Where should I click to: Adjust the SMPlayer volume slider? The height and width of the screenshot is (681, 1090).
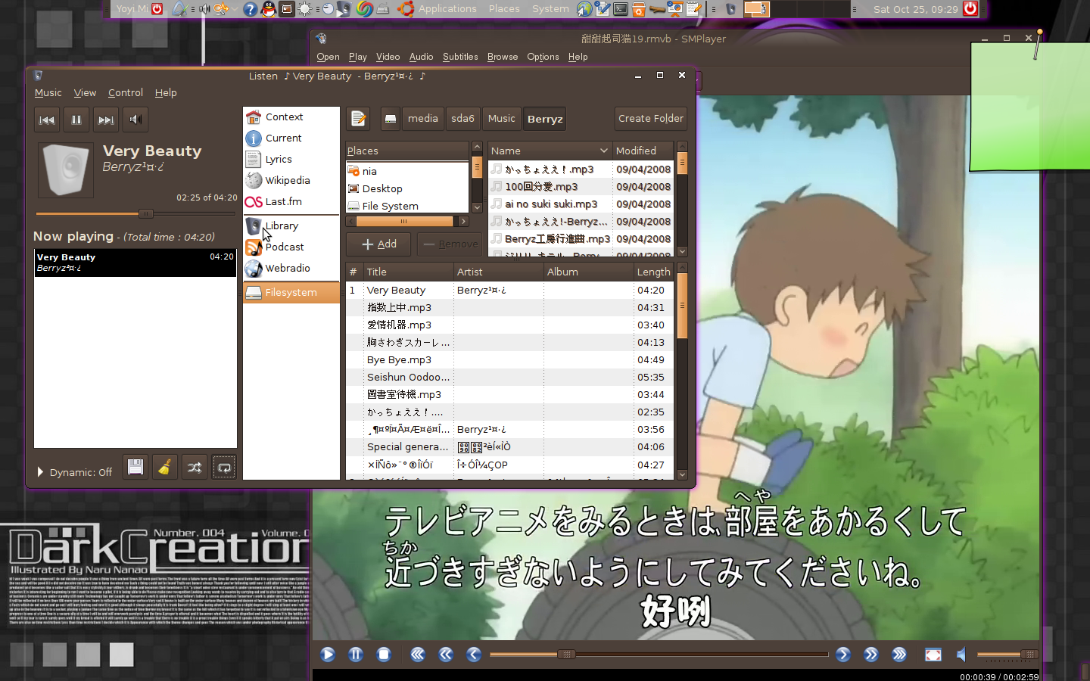pyautogui.click(x=1007, y=655)
